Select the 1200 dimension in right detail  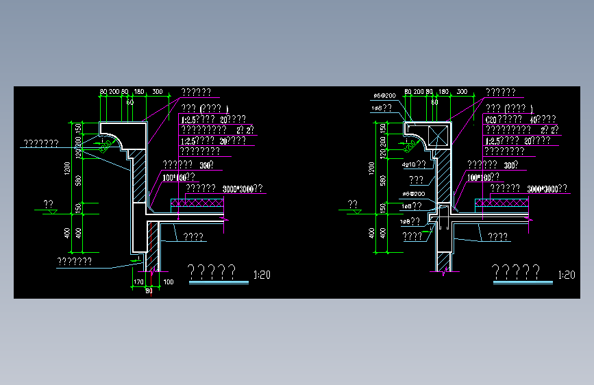[371, 169]
